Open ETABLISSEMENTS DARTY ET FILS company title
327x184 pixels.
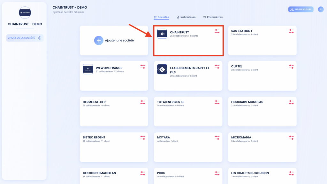click(190, 70)
